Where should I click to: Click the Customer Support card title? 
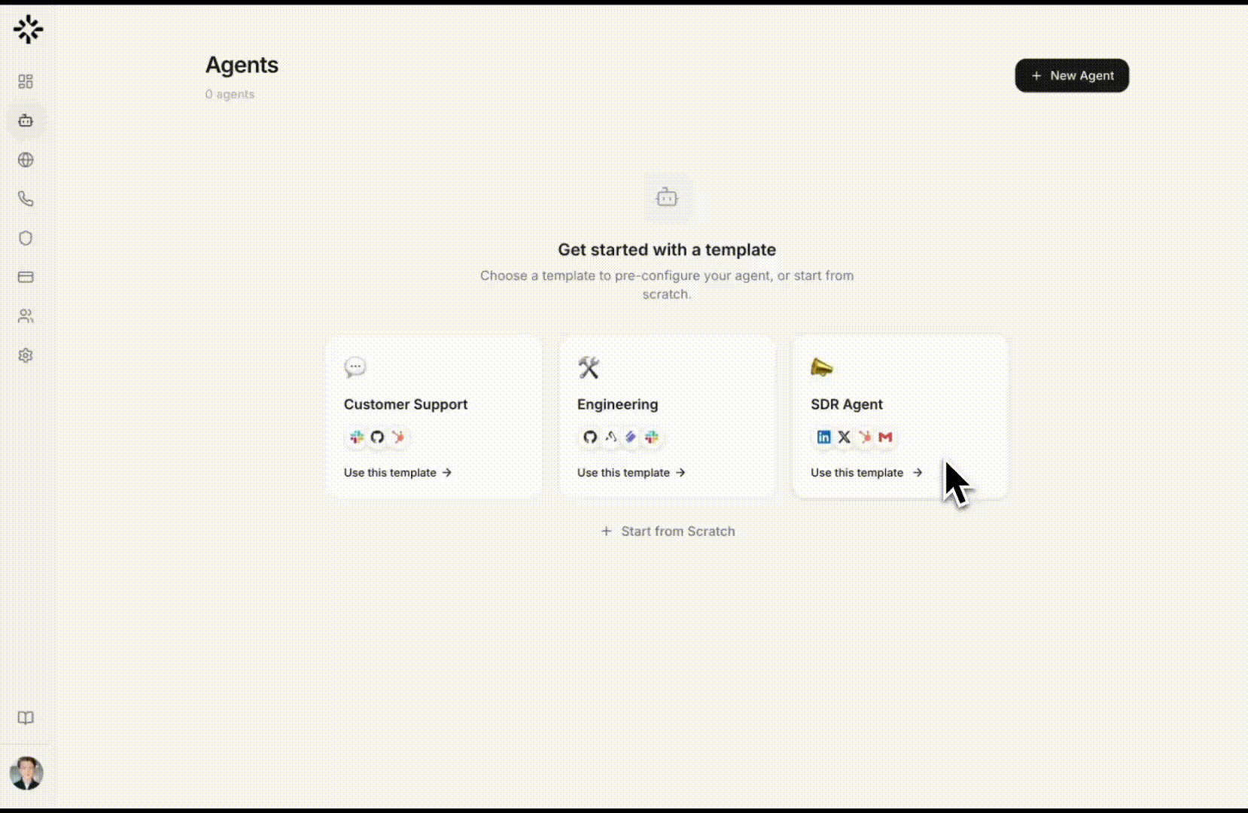pyautogui.click(x=406, y=404)
